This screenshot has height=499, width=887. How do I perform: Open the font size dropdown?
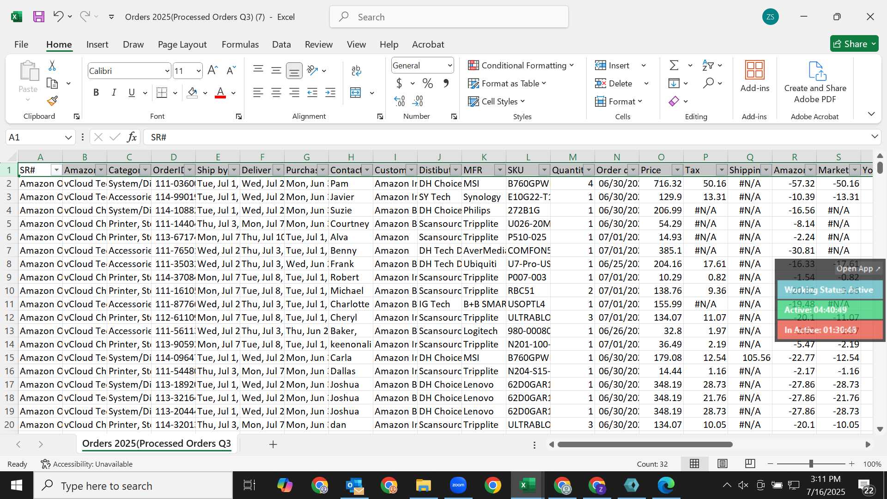click(198, 71)
